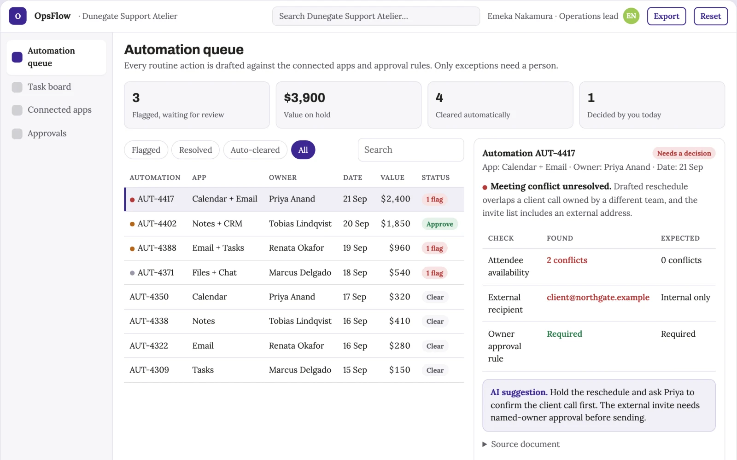Screen dimensions: 737x460
Task: Focus the Search Dunegate Support Atelier field
Action: 376,16
